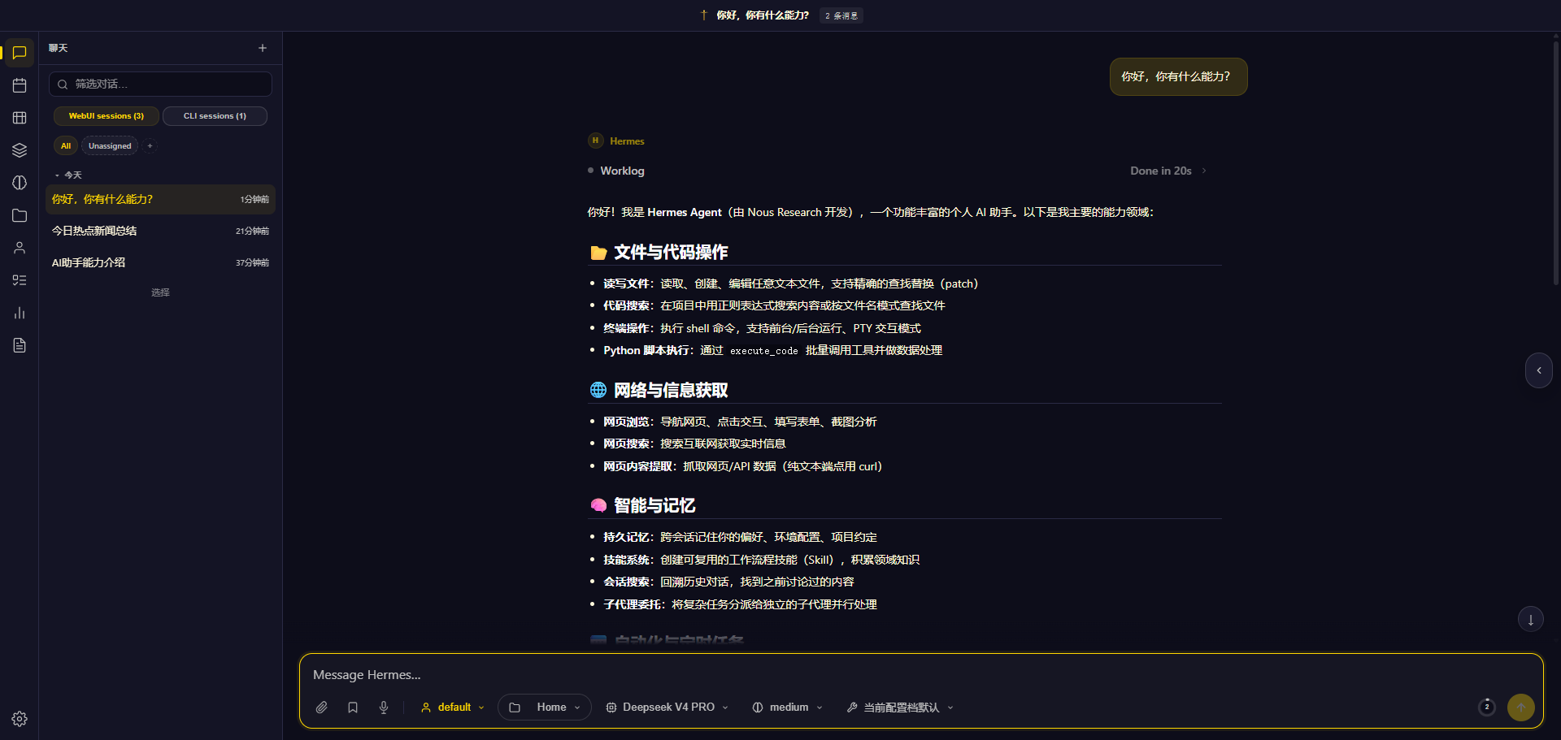
Task: Open the default profile dropdown
Action: point(453,708)
